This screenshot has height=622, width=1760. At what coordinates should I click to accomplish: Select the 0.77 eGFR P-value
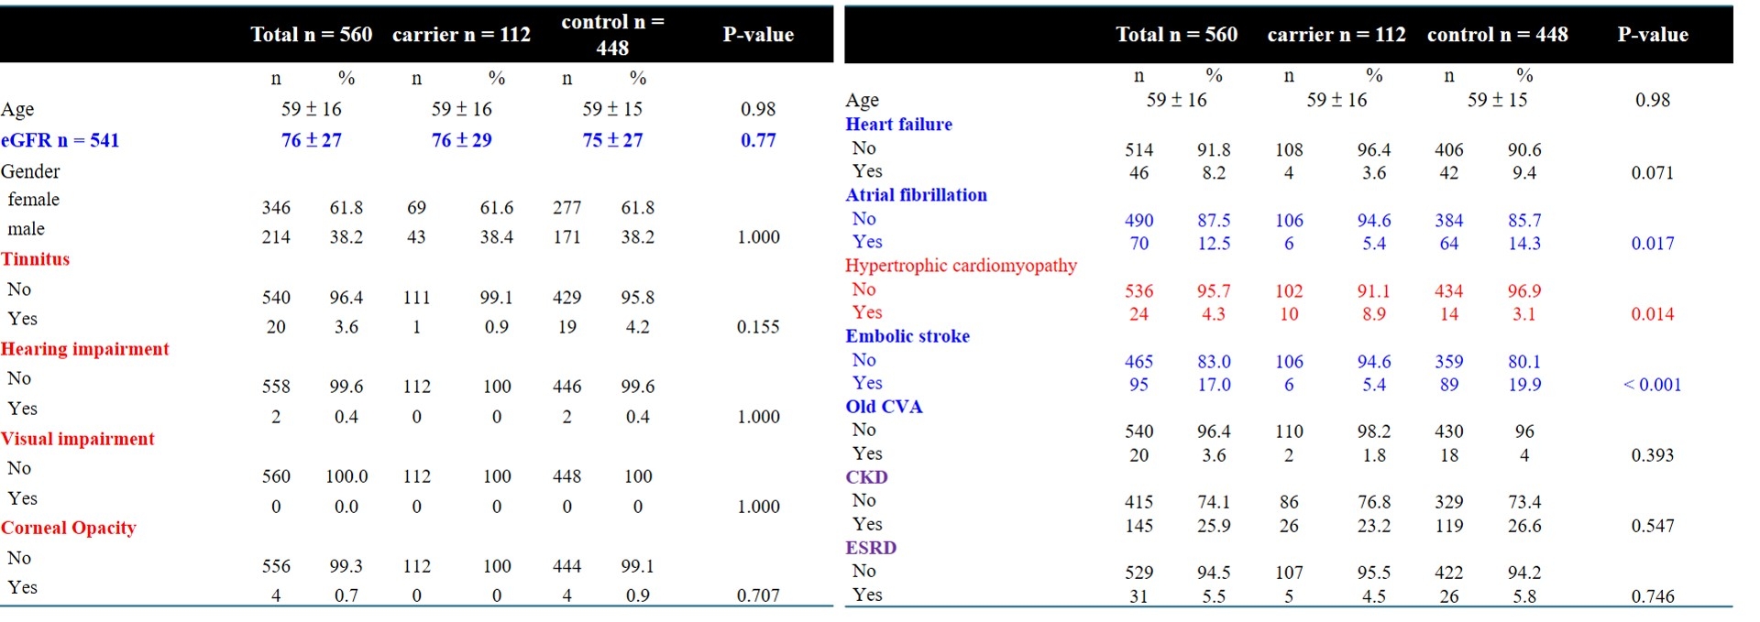coord(758,140)
